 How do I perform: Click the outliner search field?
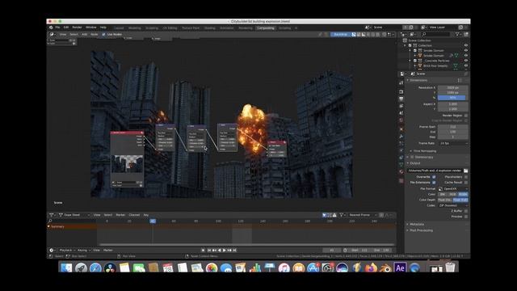click(x=435, y=34)
